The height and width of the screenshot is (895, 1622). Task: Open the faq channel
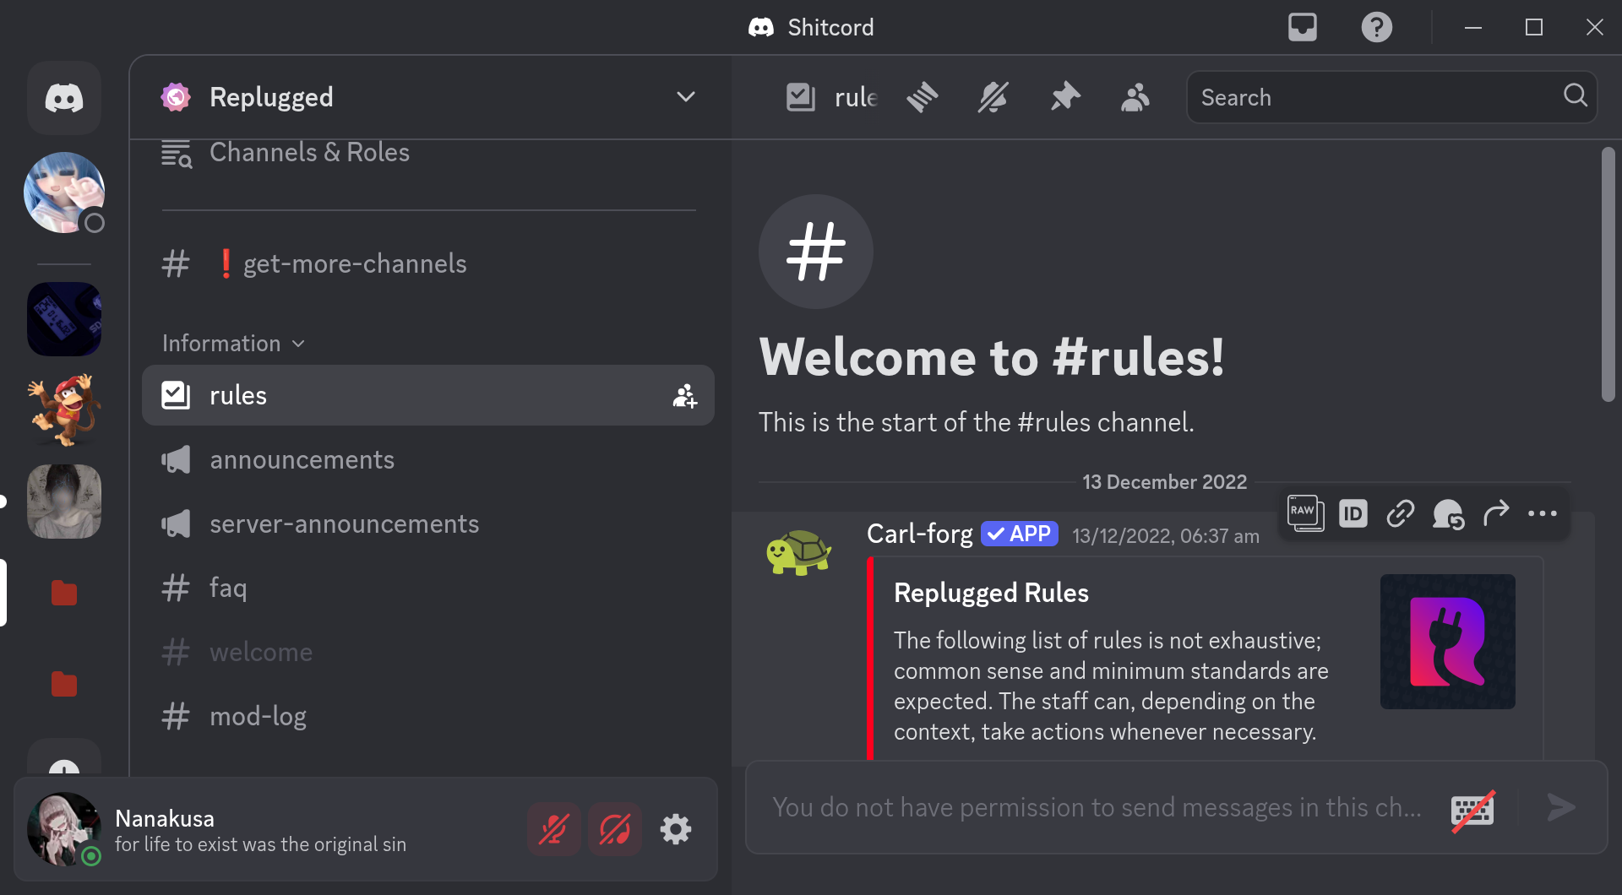tap(428, 588)
